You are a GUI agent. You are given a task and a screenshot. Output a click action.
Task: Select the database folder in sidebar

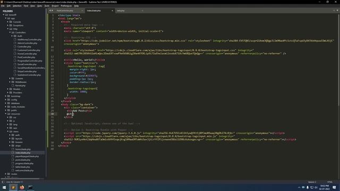(15, 103)
